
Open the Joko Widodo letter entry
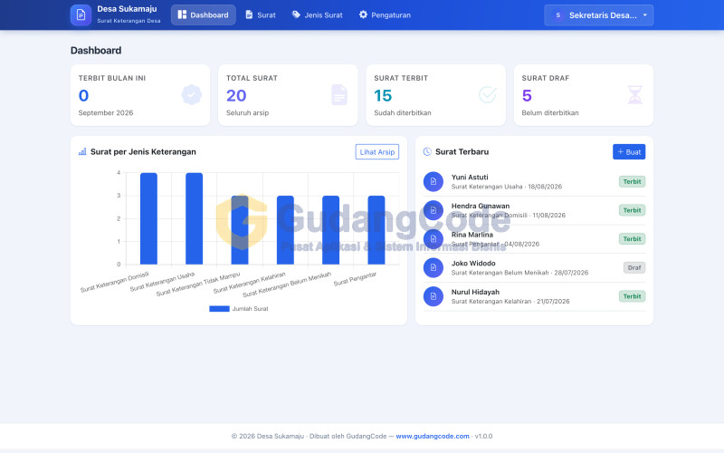pos(534,267)
